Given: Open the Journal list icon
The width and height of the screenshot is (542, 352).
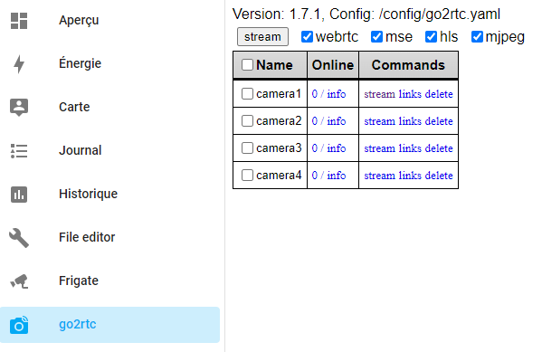Looking at the screenshot, I should pos(19,151).
